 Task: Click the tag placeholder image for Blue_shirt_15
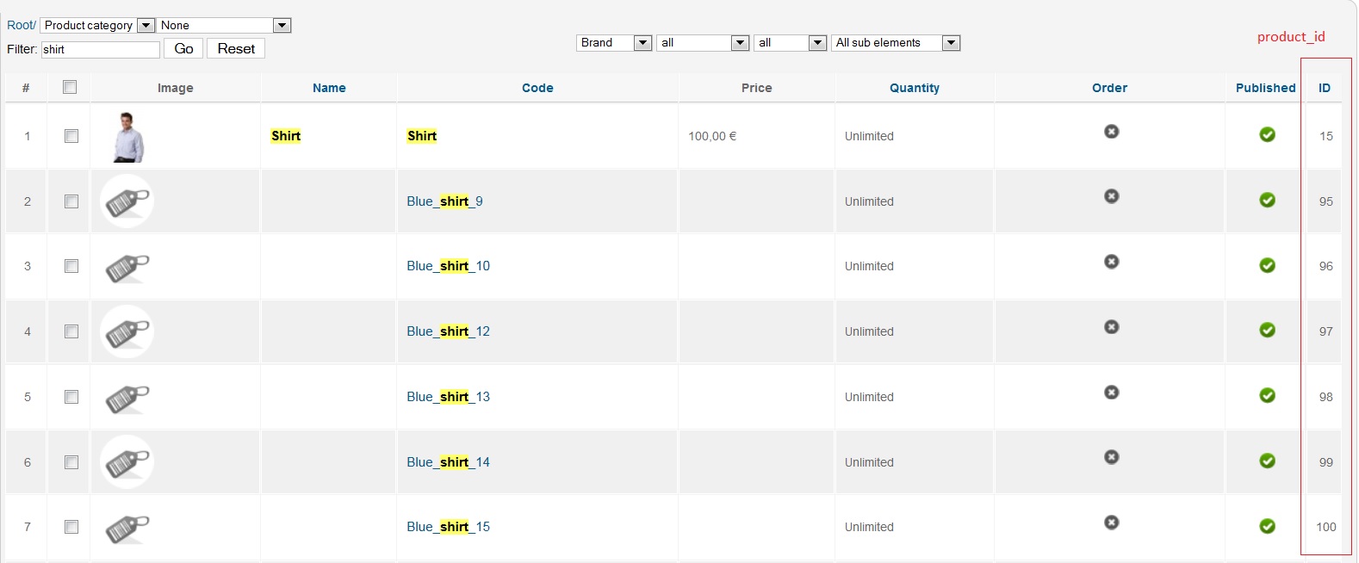point(127,528)
